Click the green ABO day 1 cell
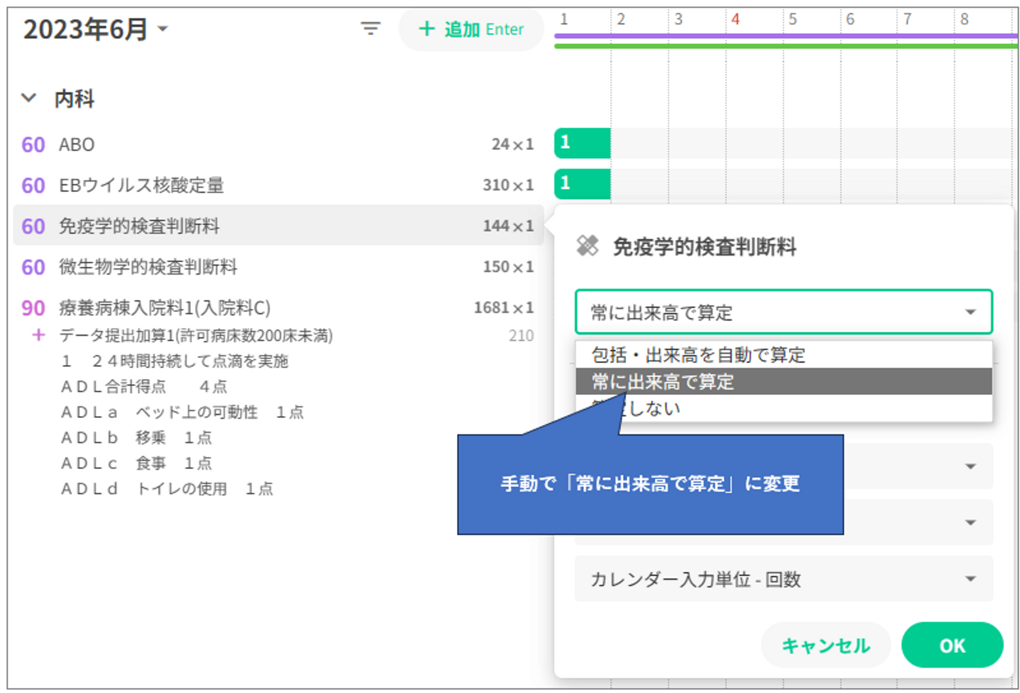1020x693 pixels. click(582, 143)
